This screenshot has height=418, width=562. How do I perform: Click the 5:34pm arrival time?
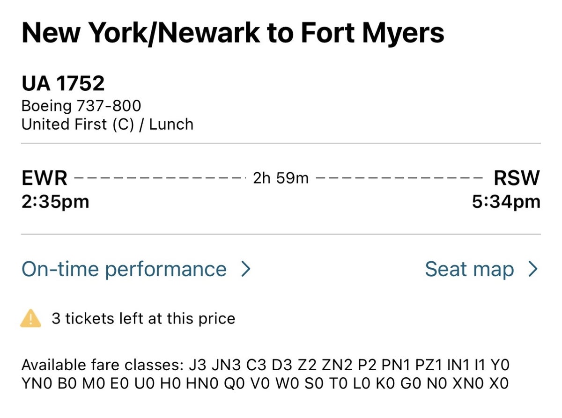506,202
